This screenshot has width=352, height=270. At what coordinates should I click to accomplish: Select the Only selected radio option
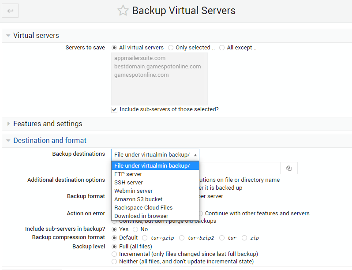click(x=171, y=48)
